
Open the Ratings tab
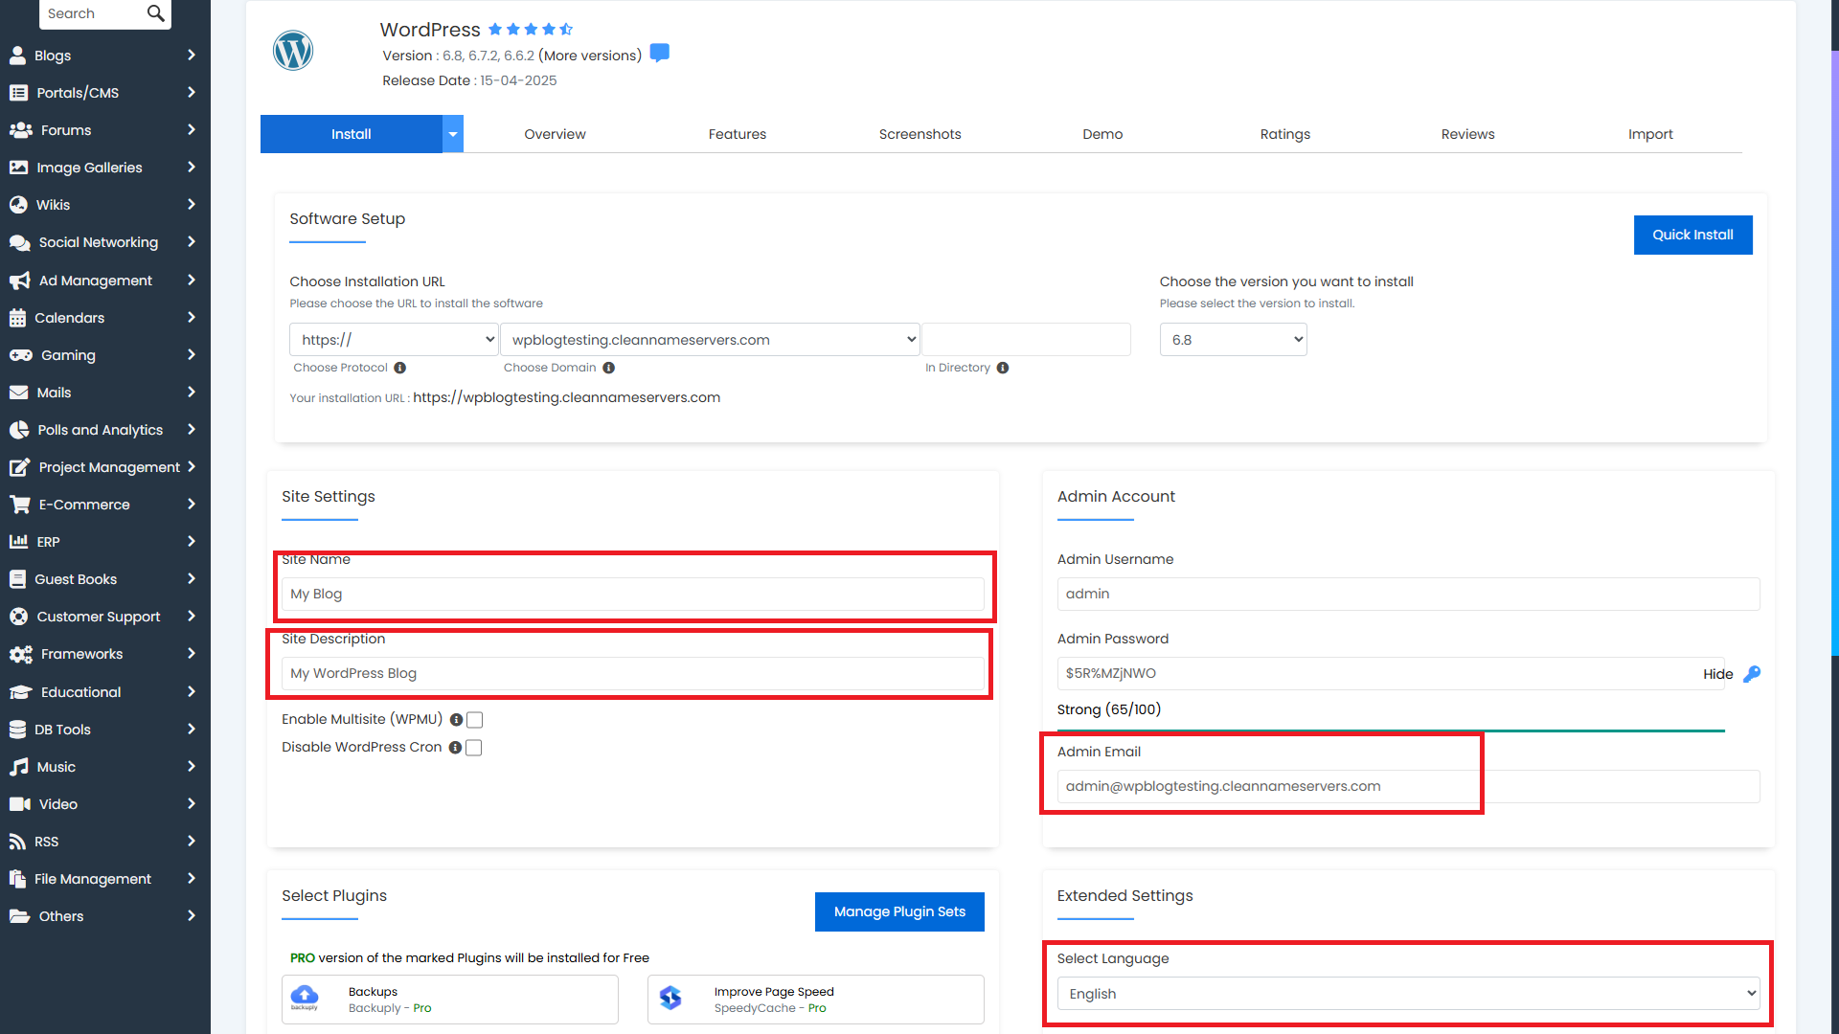(1285, 134)
